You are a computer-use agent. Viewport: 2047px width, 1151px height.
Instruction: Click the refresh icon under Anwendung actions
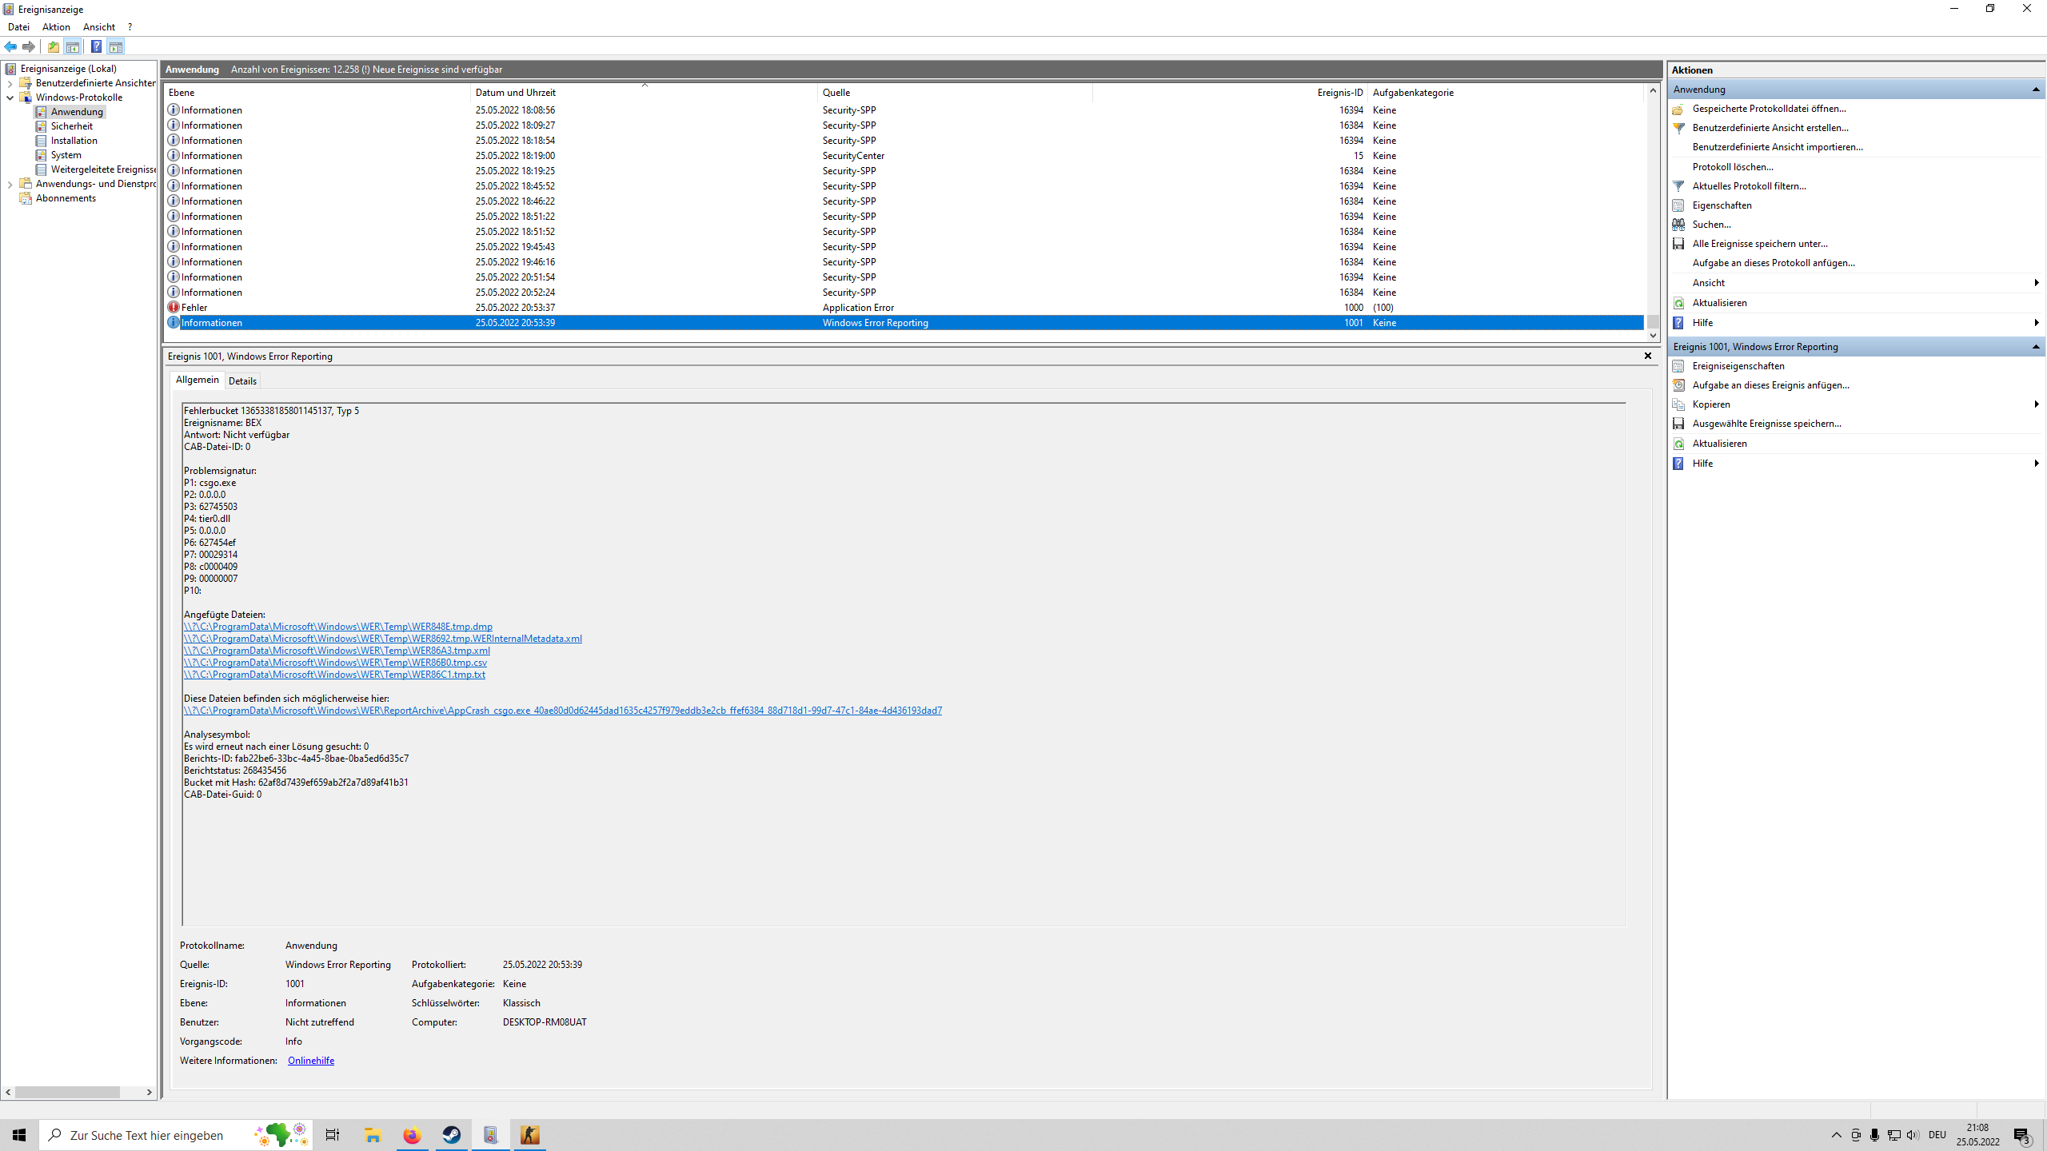(x=1678, y=303)
